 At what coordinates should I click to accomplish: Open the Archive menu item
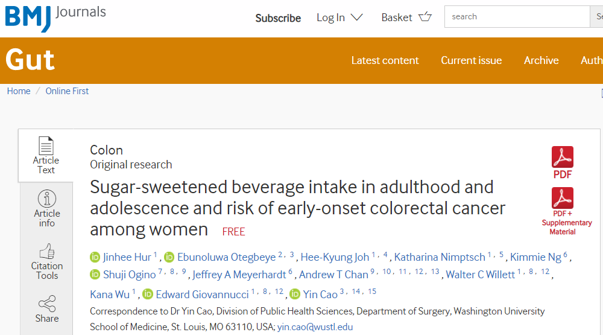point(541,60)
